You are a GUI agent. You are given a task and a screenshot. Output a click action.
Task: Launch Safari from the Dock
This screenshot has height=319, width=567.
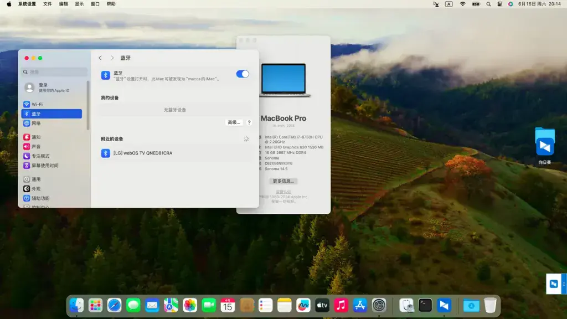click(114, 306)
